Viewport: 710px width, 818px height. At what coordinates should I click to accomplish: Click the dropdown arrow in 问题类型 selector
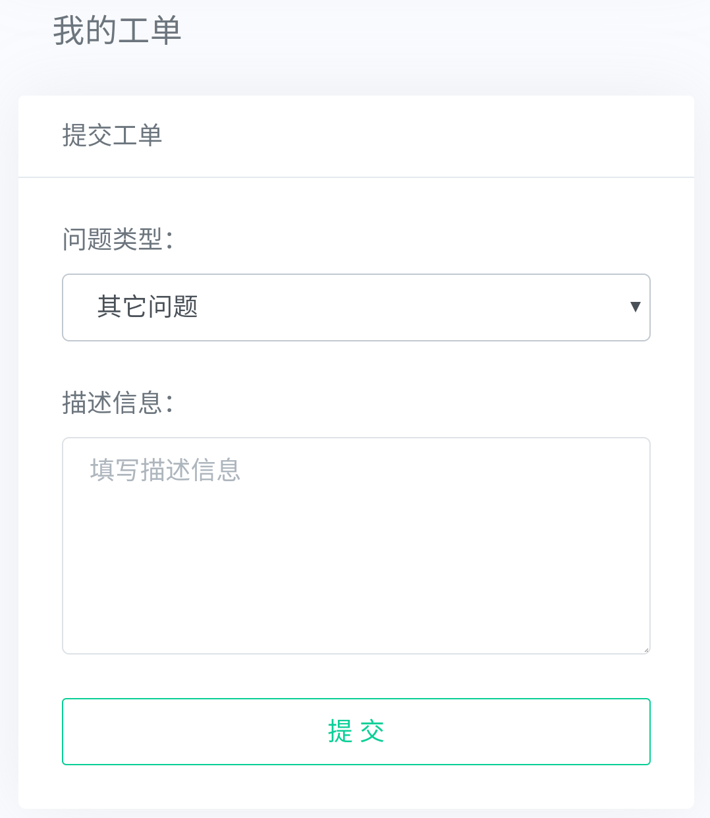tap(635, 307)
